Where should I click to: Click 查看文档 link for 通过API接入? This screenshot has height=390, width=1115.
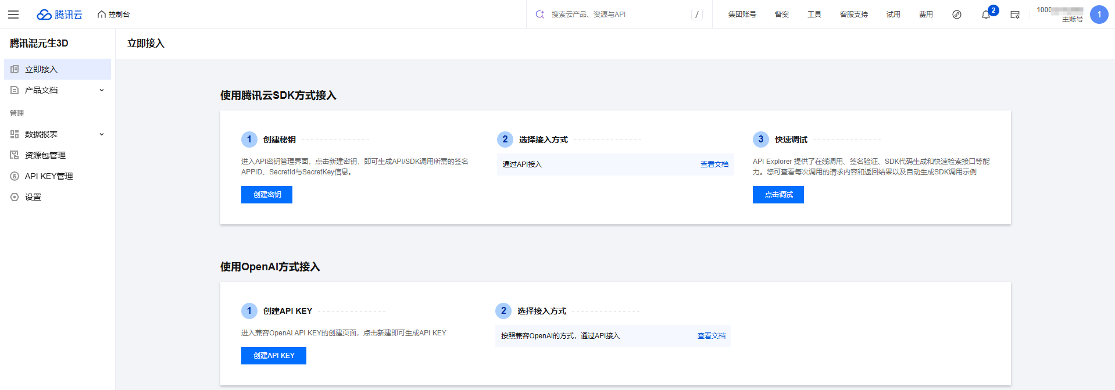coord(714,164)
